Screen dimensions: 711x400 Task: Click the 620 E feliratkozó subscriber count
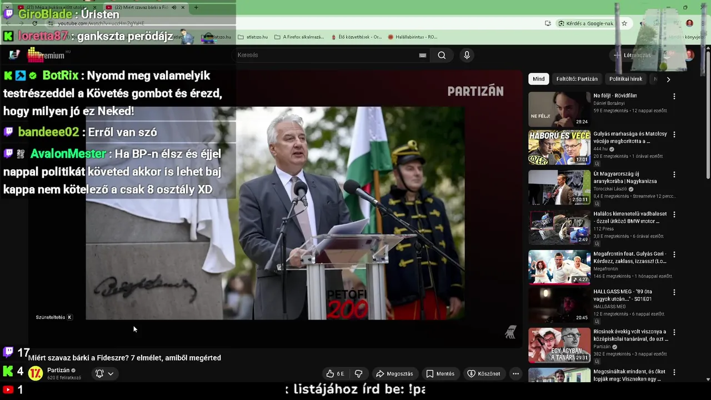64,378
